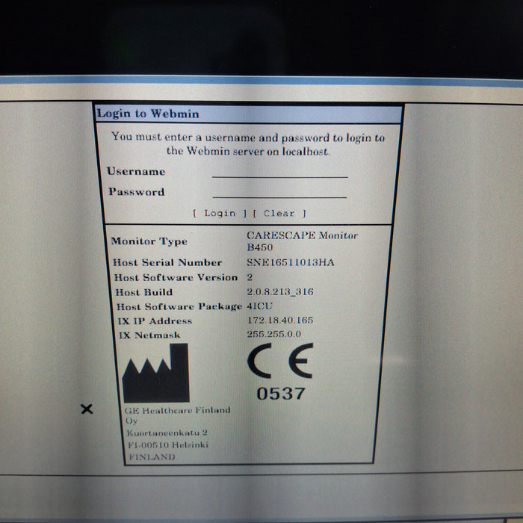
Task: Click the Login button
Action: (220, 214)
